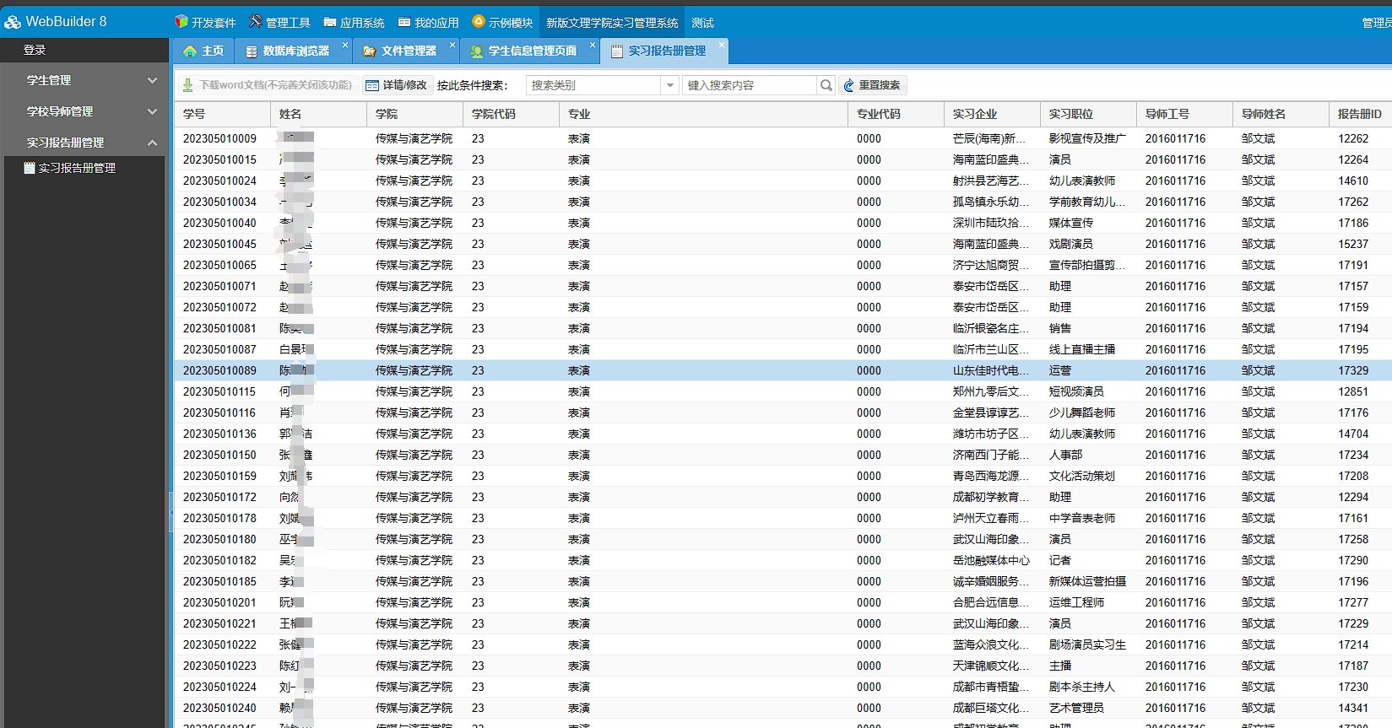Click cell 剧场演员实习生

1087,644
